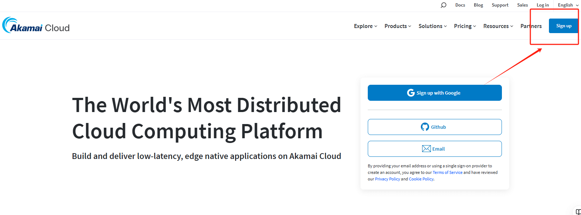Open the Support link

coord(500,5)
